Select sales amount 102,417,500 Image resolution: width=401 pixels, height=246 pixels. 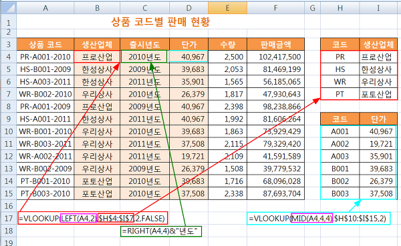click(275, 57)
